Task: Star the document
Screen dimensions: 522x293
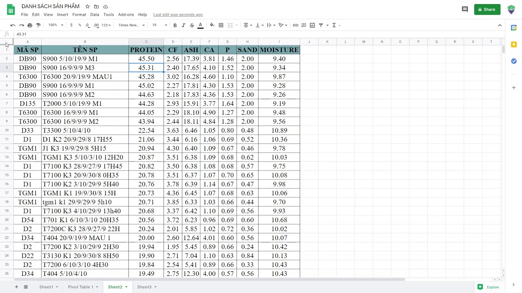Action: tap(87, 7)
